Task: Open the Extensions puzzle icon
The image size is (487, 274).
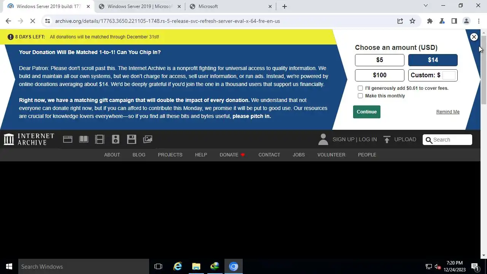Action: pos(430,21)
